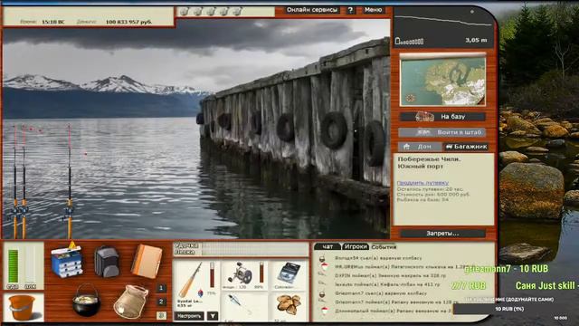Viewport: 579px width, 326px height.
Task: Click the Багажник button
Action: 466,147
